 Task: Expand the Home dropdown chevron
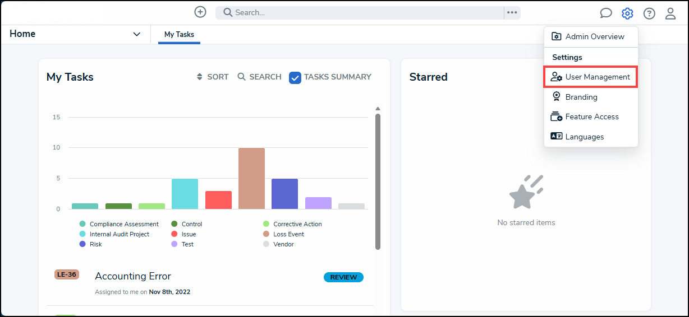[136, 34]
